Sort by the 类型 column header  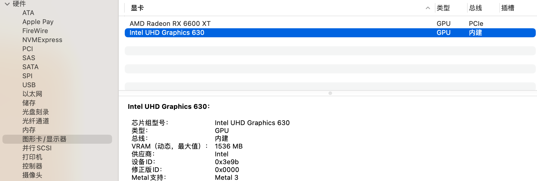(443, 8)
